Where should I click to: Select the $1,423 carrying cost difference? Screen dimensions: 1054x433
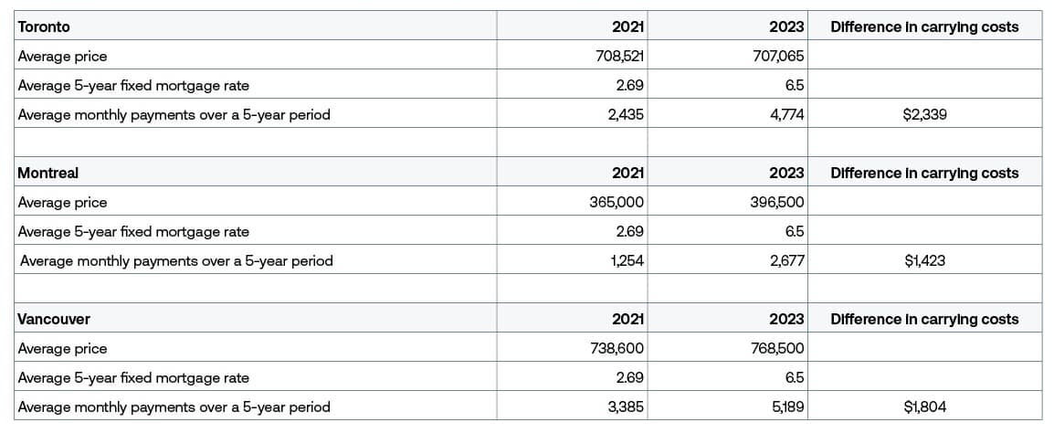(x=923, y=261)
